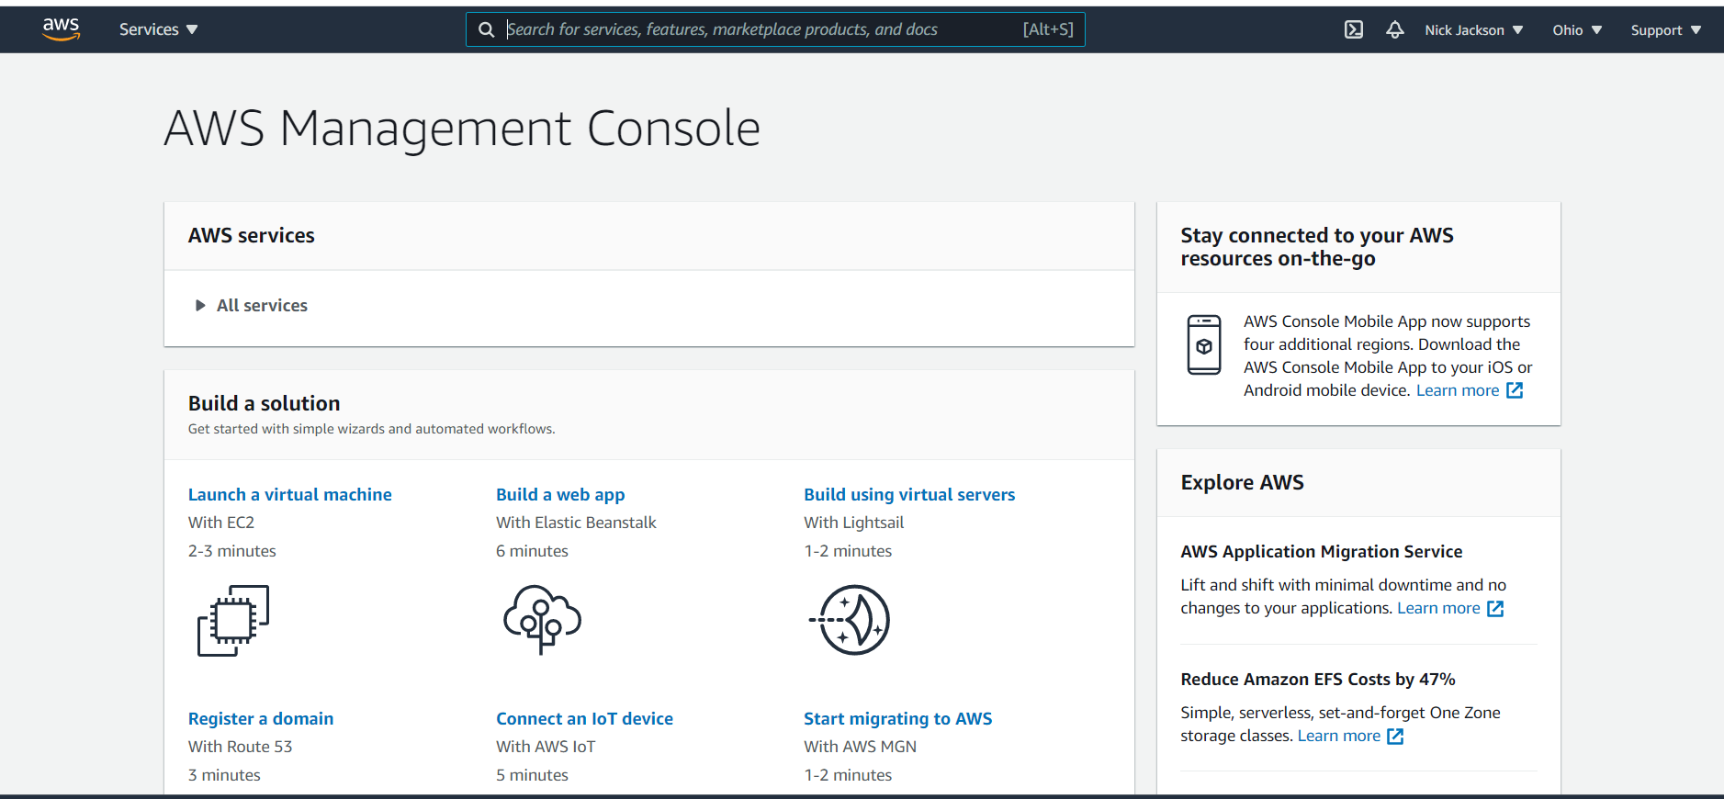Open the Services dropdown menu

pyautogui.click(x=158, y=29)
